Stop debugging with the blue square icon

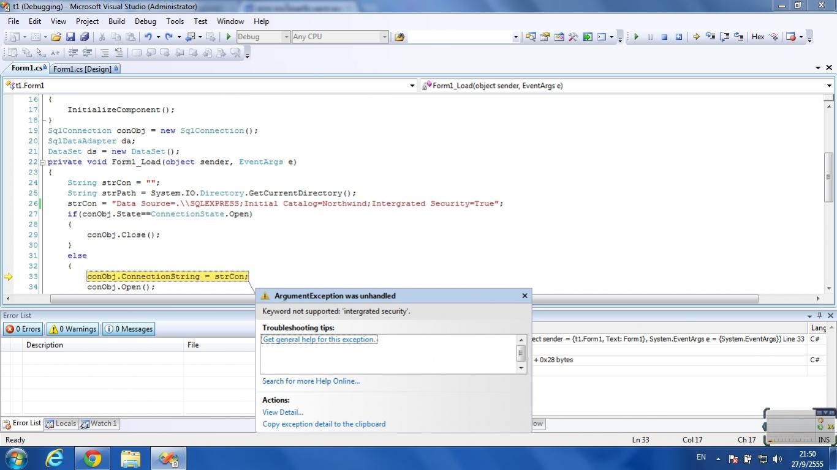664,37
